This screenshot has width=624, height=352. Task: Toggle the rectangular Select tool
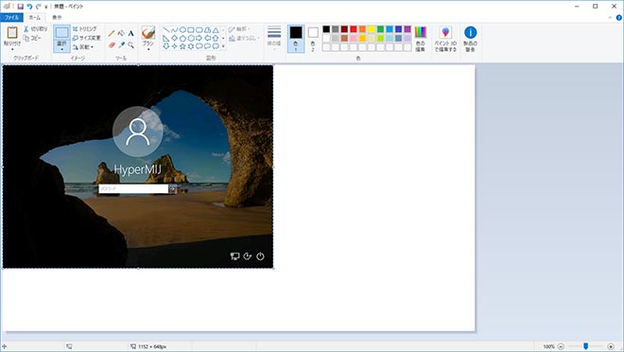click(x=61, y=33)
